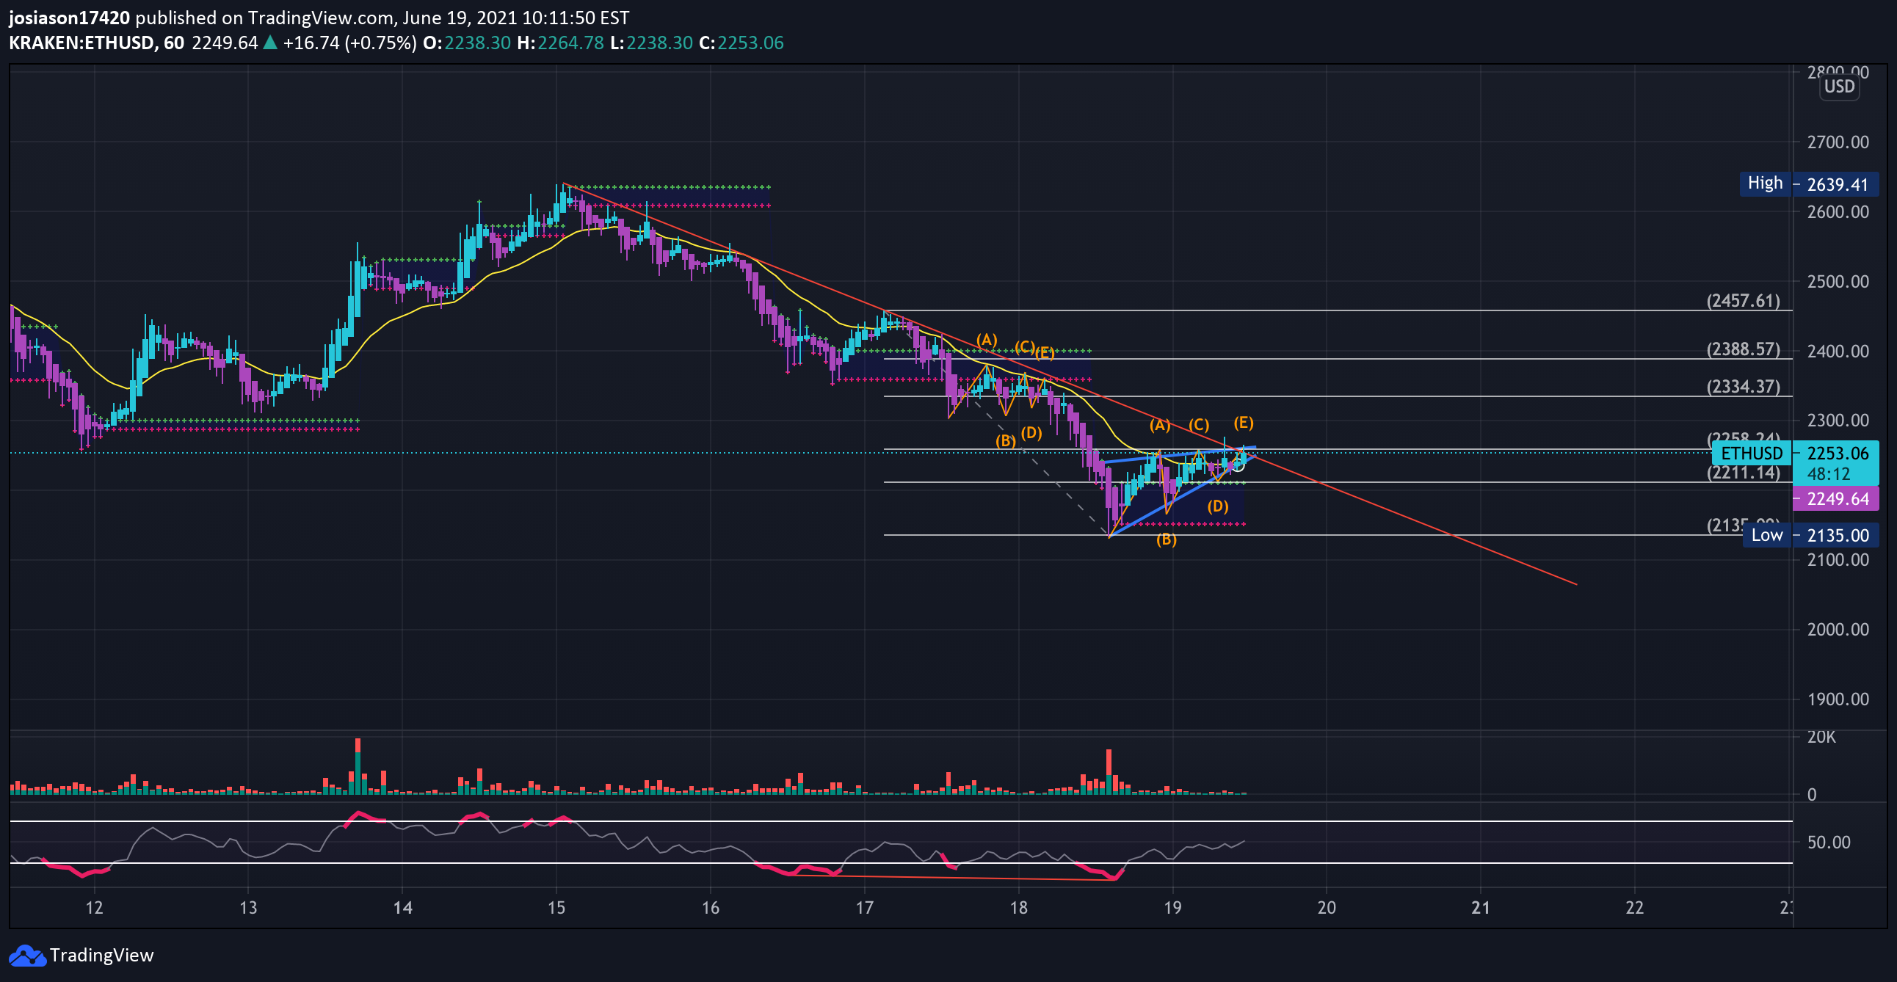1897x982 pixels.
Task: Click the date label 22 on time axis
Action: coord(1635,908)
